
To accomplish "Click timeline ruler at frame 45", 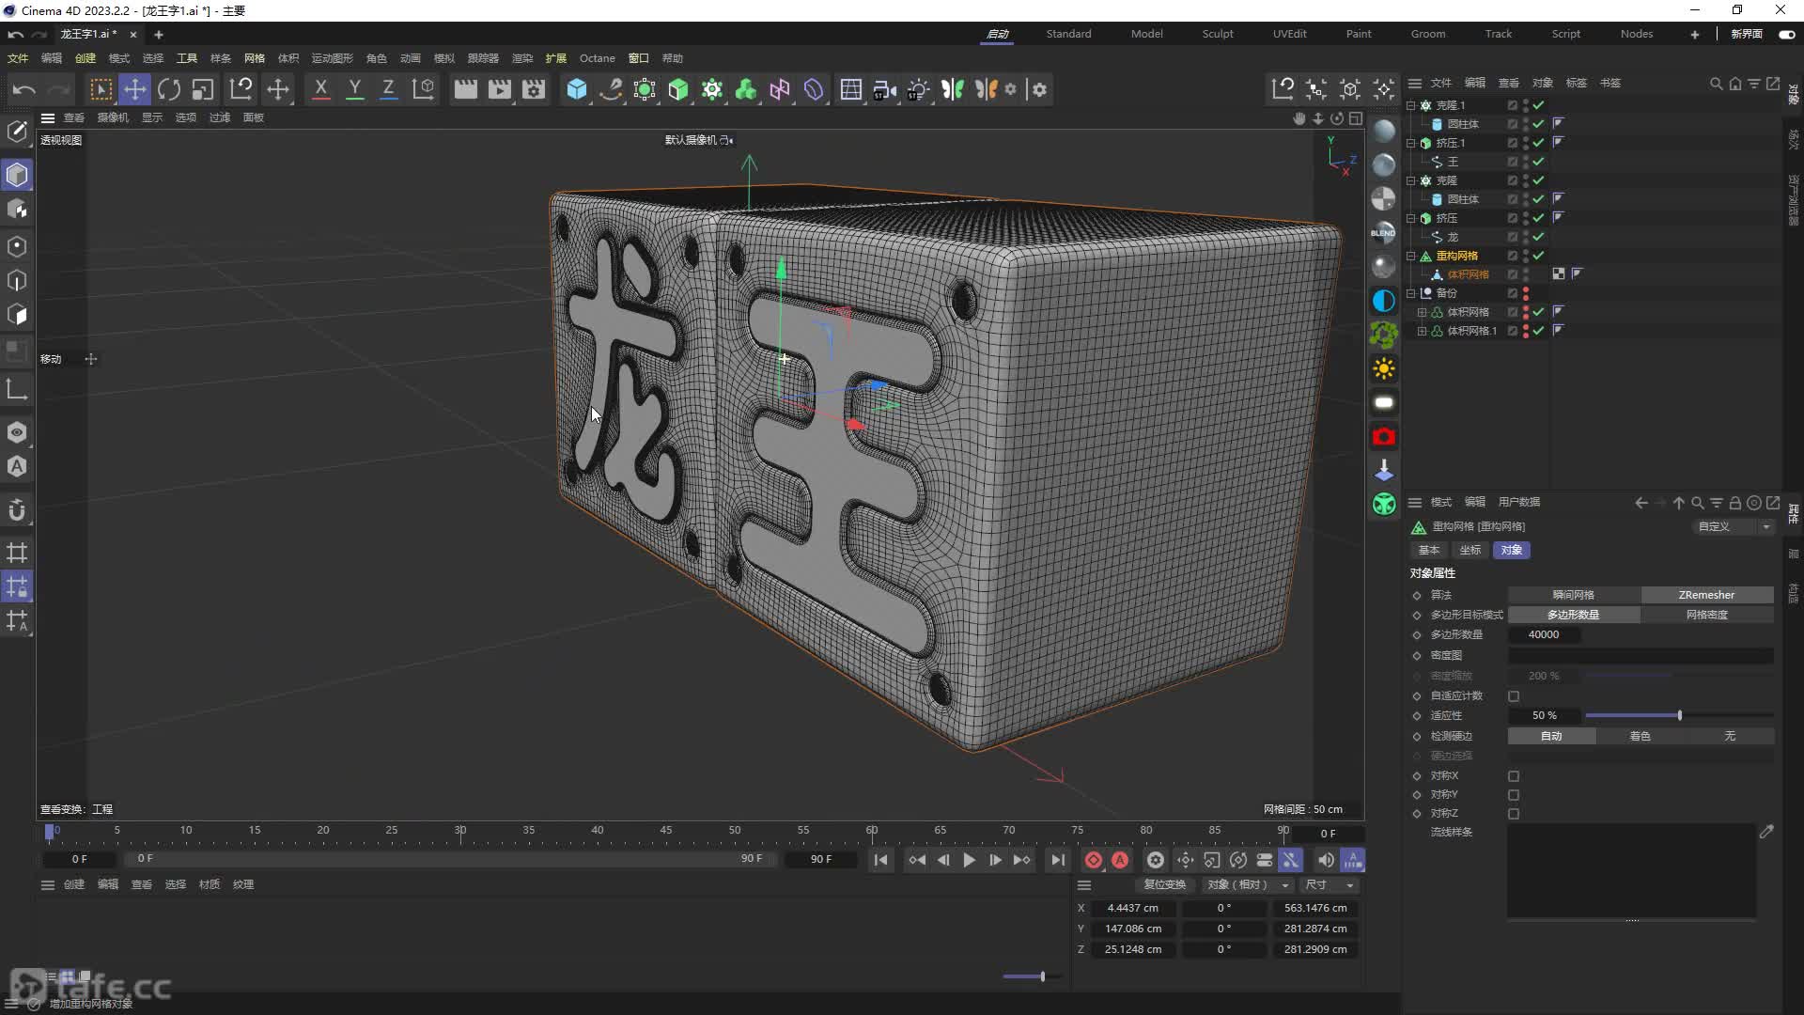I will click(665, 831).
